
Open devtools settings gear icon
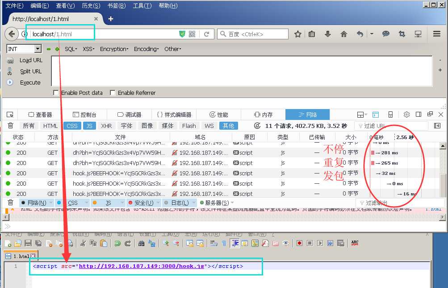(406, 114)
